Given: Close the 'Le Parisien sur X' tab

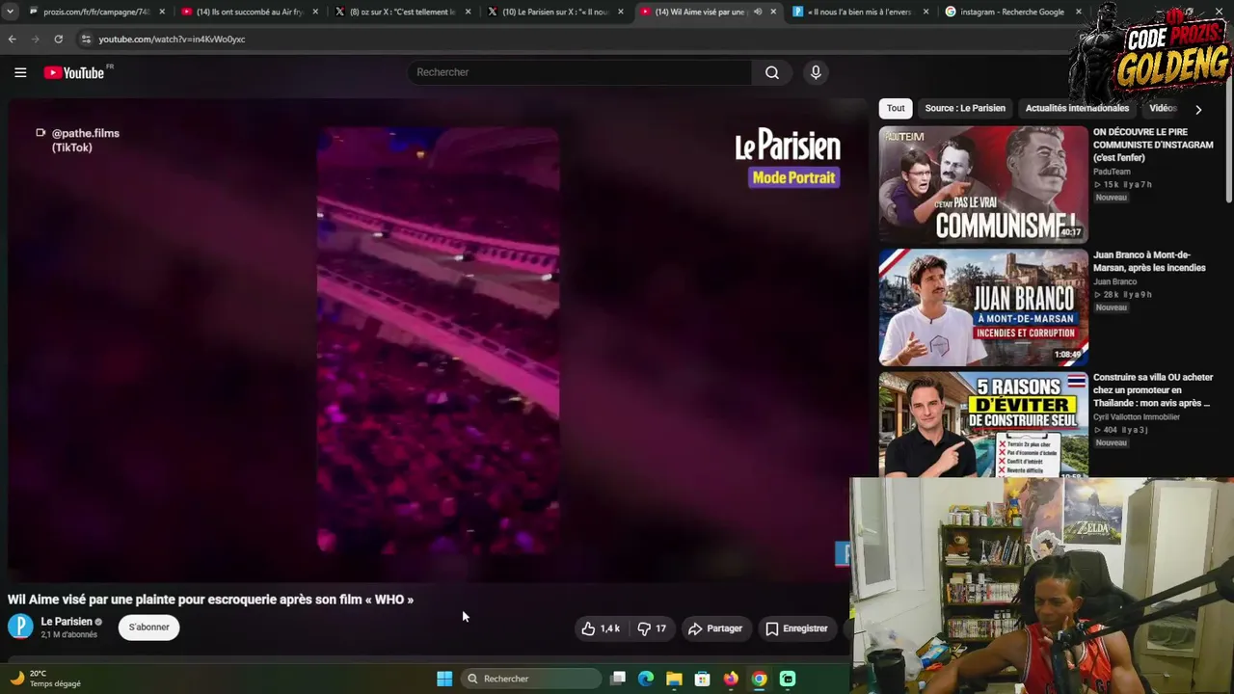Looking at the screenshot, I should (620, 12).
